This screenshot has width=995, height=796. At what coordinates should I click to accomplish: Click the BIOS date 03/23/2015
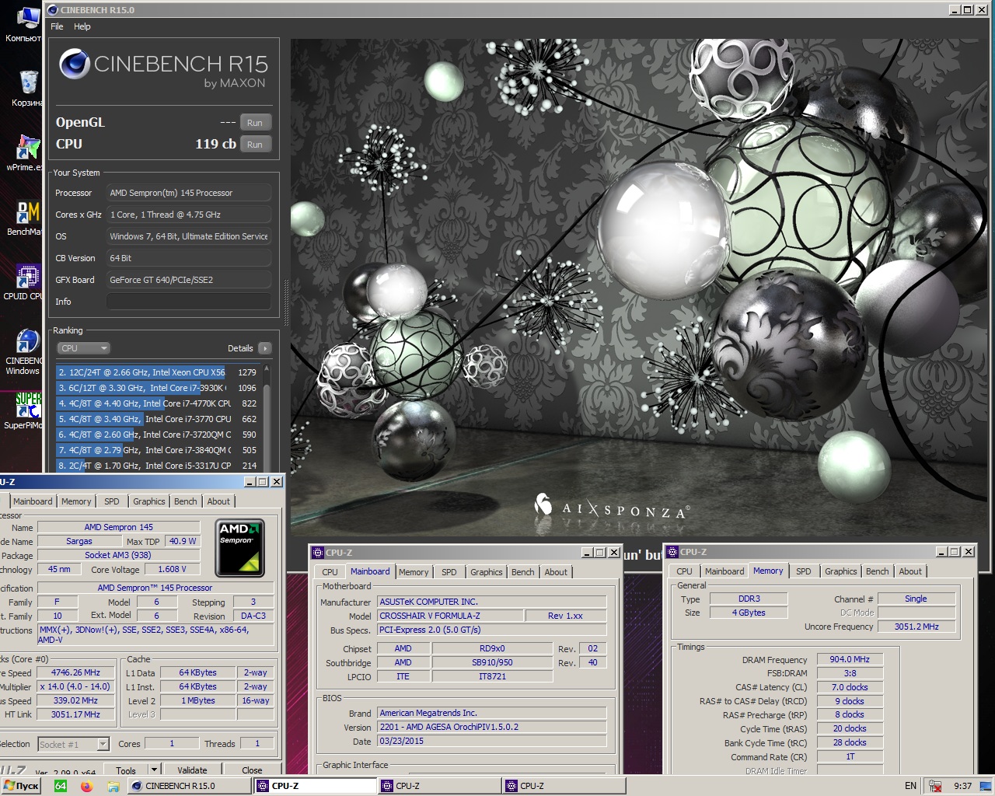(492, 741)
